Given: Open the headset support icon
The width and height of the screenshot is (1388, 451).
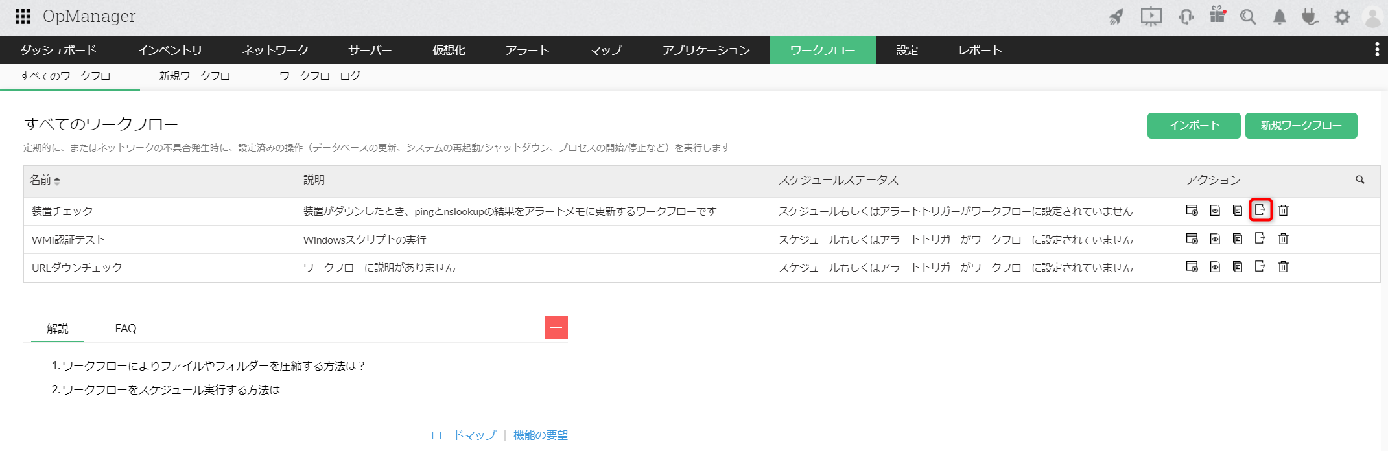Looking at the screenshot, I should point(1186,17).
